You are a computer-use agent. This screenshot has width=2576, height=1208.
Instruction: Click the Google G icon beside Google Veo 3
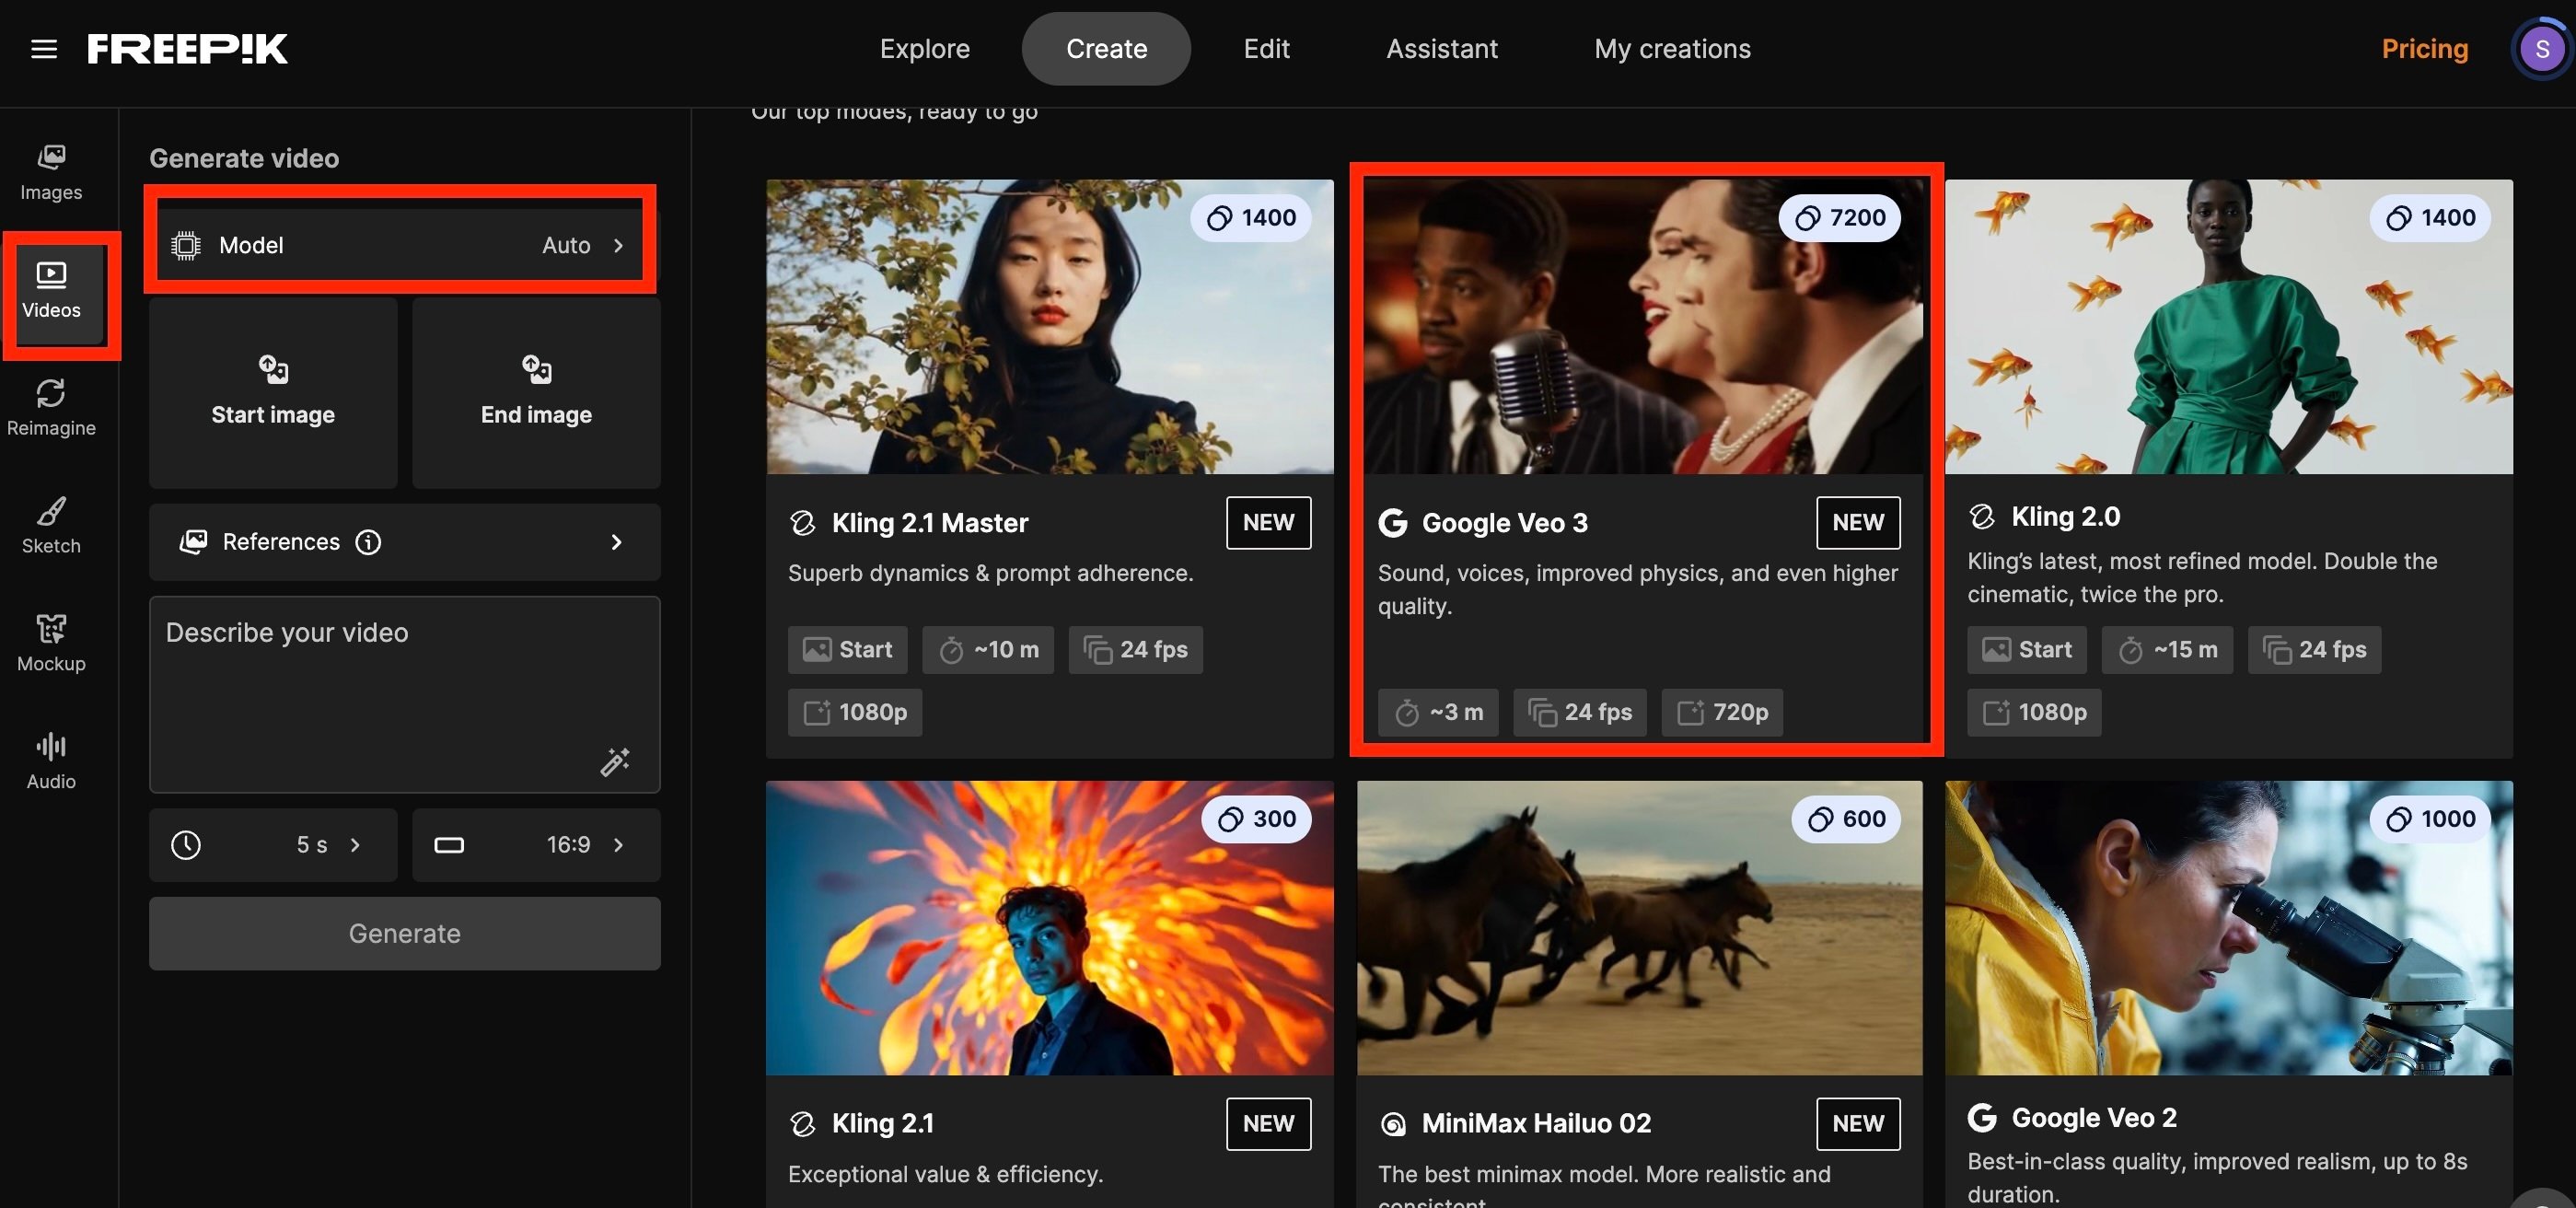pyautogui.click(x=1393, y=523)
